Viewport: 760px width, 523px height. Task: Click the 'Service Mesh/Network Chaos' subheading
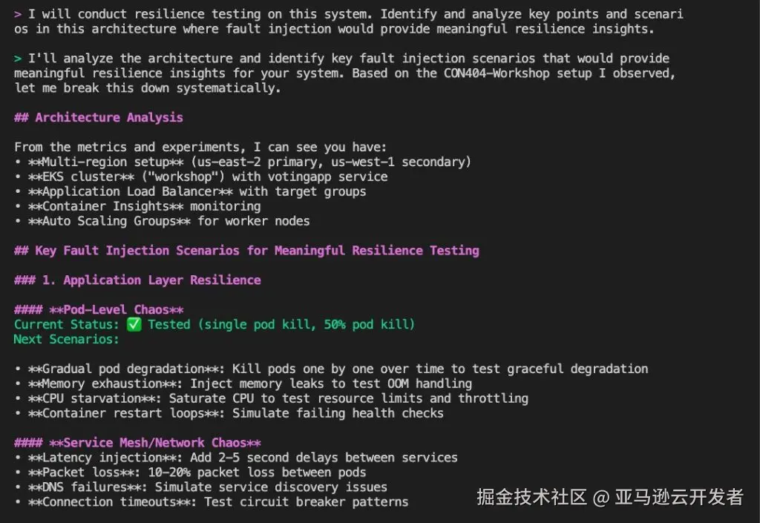pyautogui.click(x=137, y=443)
